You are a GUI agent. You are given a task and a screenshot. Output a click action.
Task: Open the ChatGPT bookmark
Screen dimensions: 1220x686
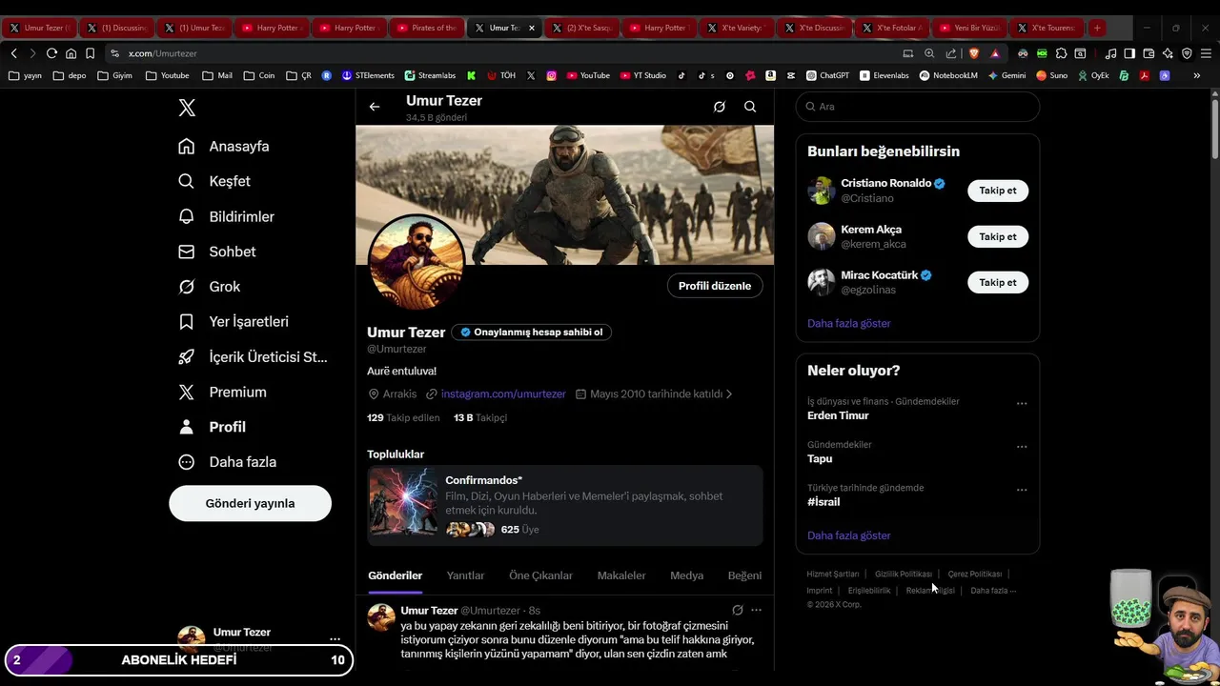point(827,75)
